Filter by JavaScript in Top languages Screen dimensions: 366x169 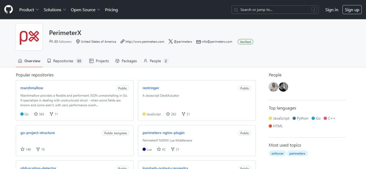[279, 118]
